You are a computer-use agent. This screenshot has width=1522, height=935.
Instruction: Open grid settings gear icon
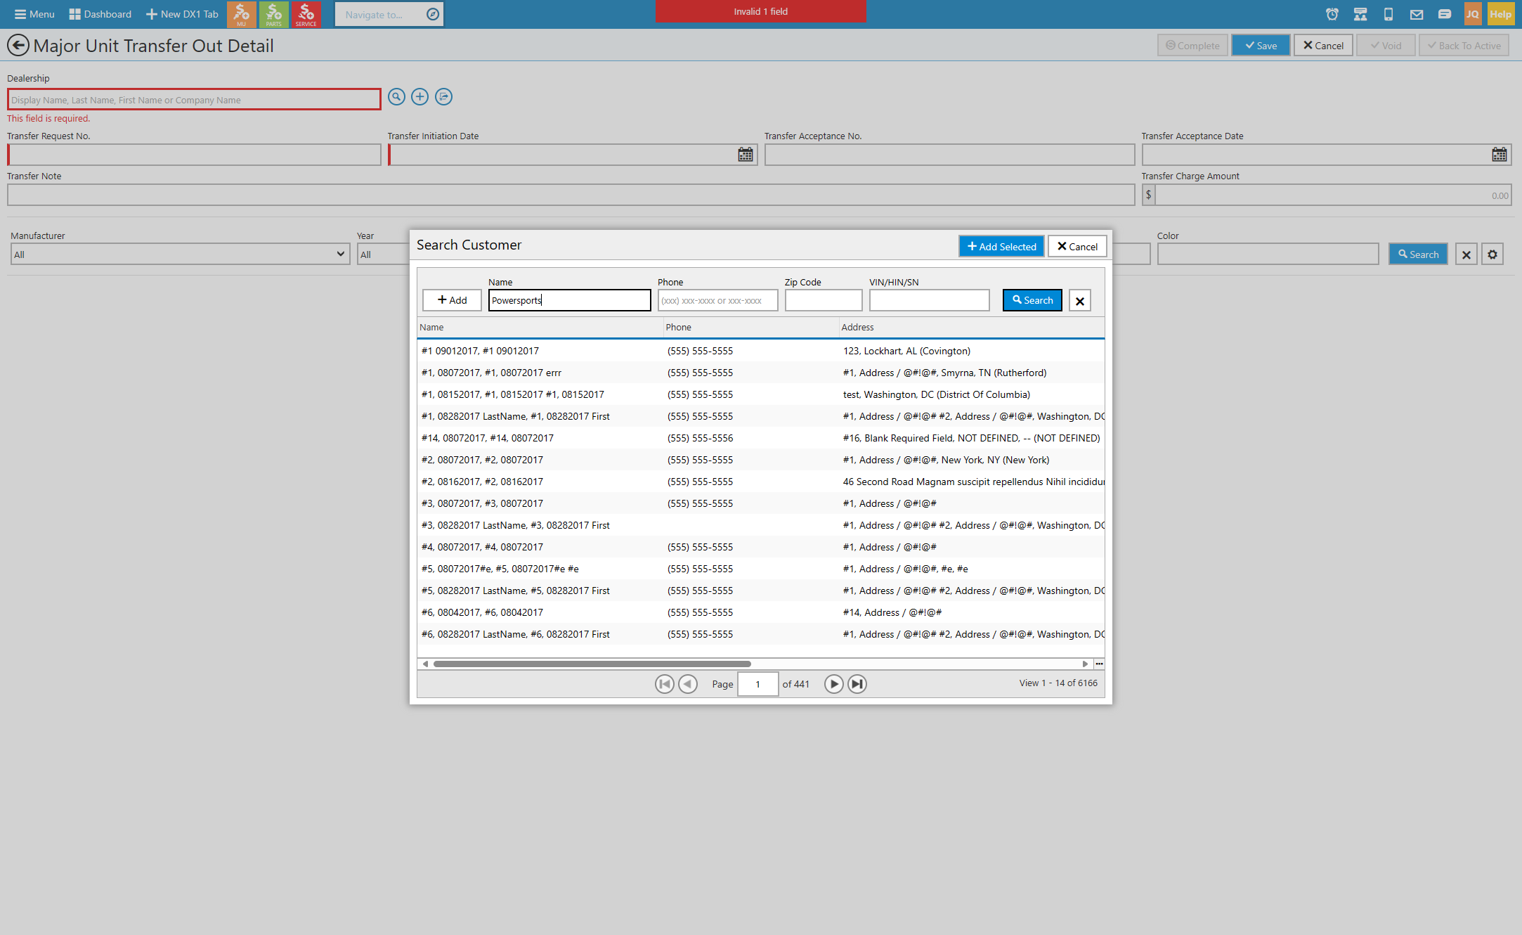[1492, 254]
